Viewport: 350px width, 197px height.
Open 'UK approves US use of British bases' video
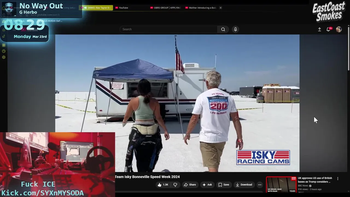pyautogui.click(x=315, y=180)
